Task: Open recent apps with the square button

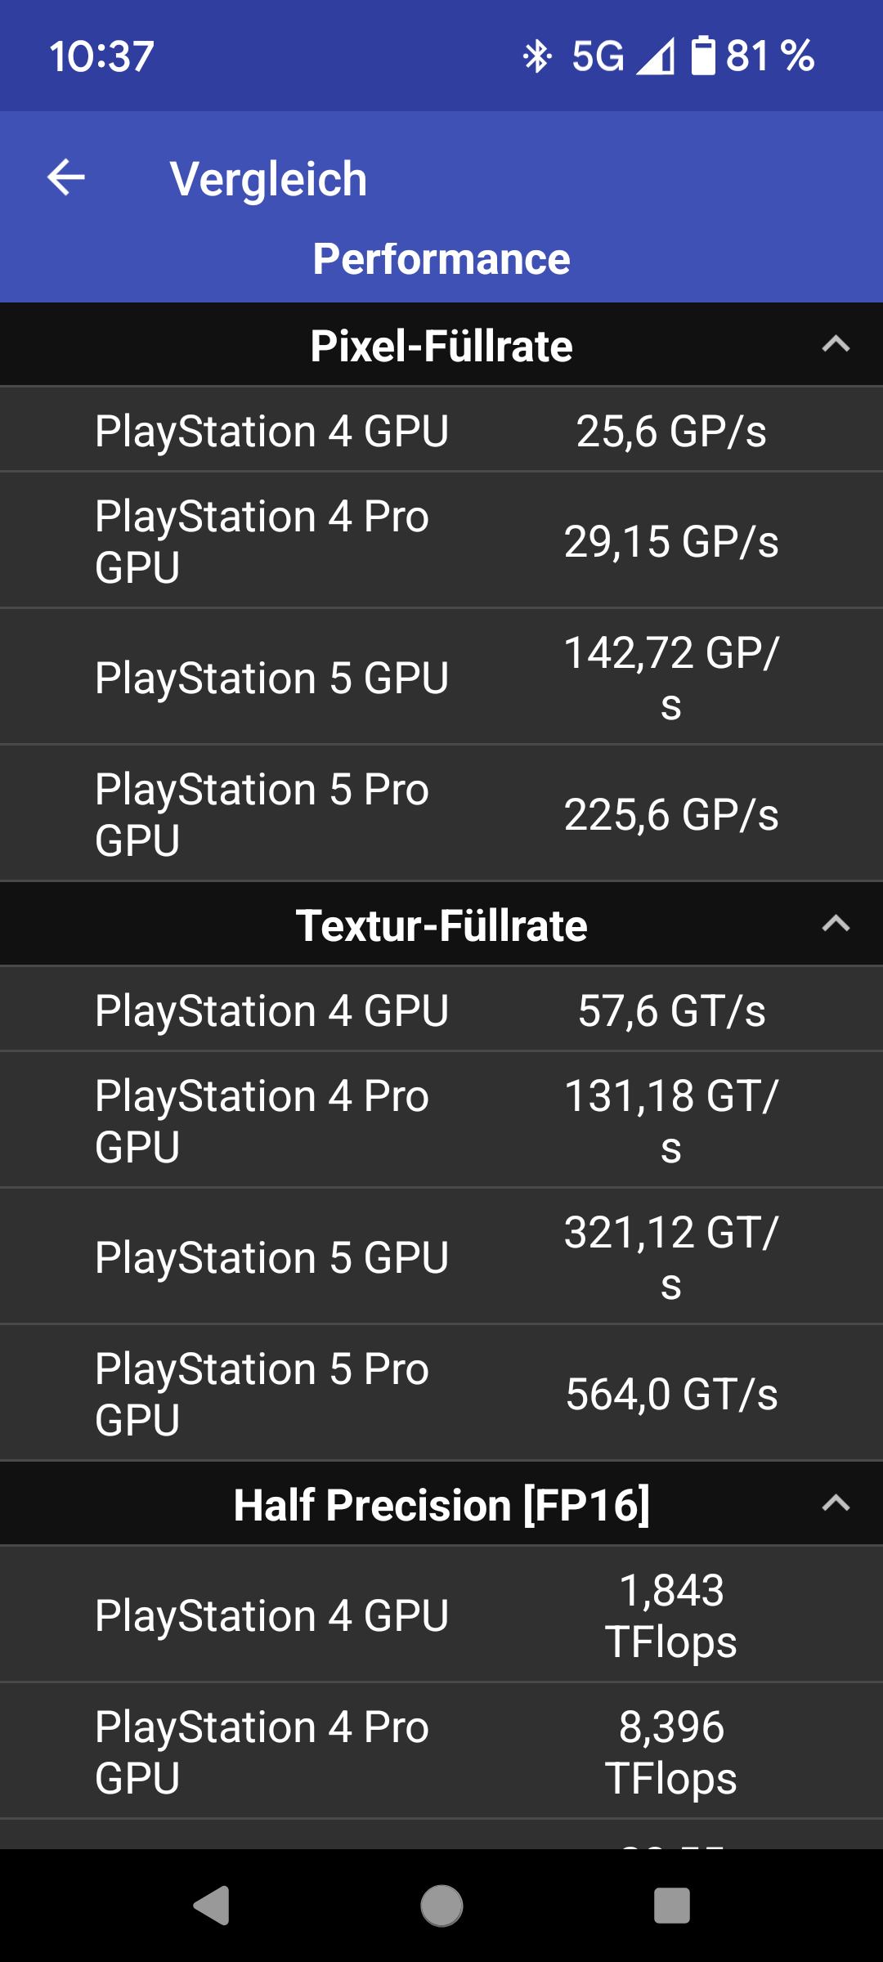Action: tap(671, 1906)
